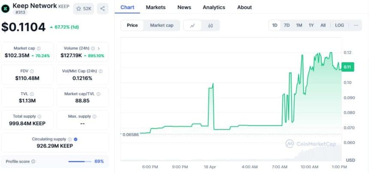Show Max. supply info icon
The image size is (369, 173).
point(94,116)
